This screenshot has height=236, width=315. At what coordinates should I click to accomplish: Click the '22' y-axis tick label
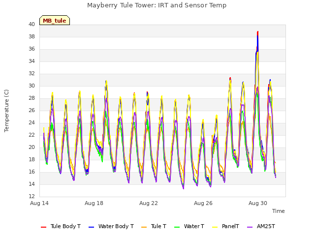[x=31, y=135]
